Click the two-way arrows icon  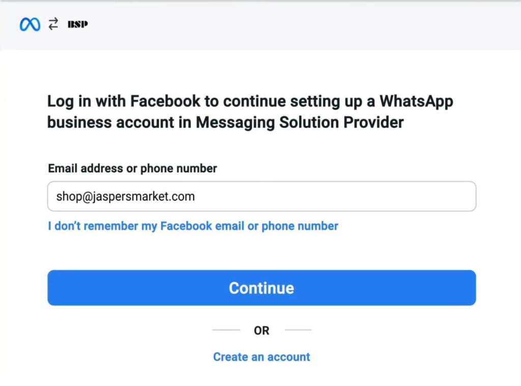click(53, 24)
